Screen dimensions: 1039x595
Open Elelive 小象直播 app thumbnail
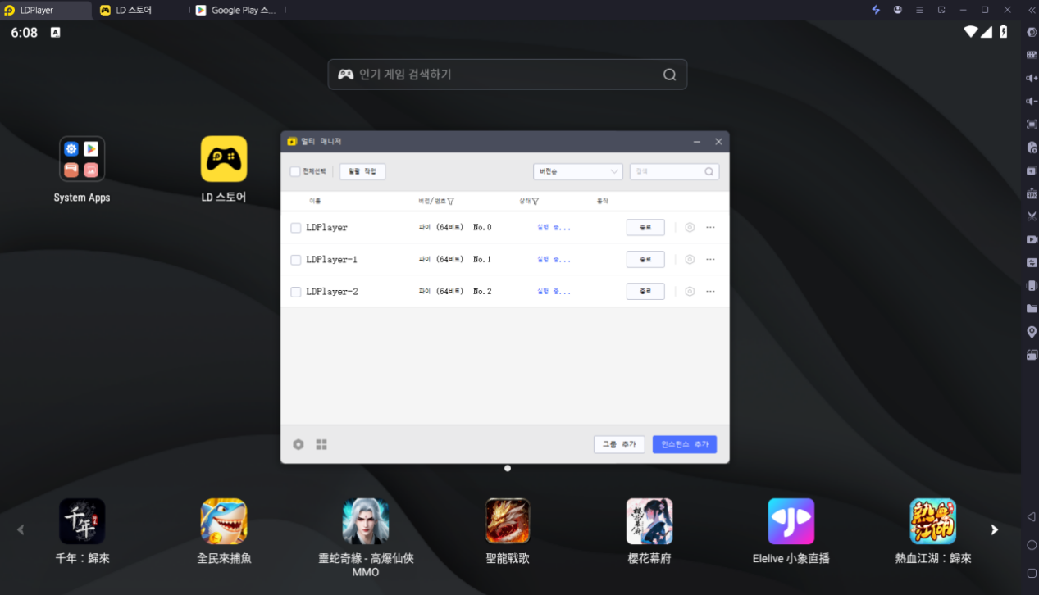click(x=791, y=521)
